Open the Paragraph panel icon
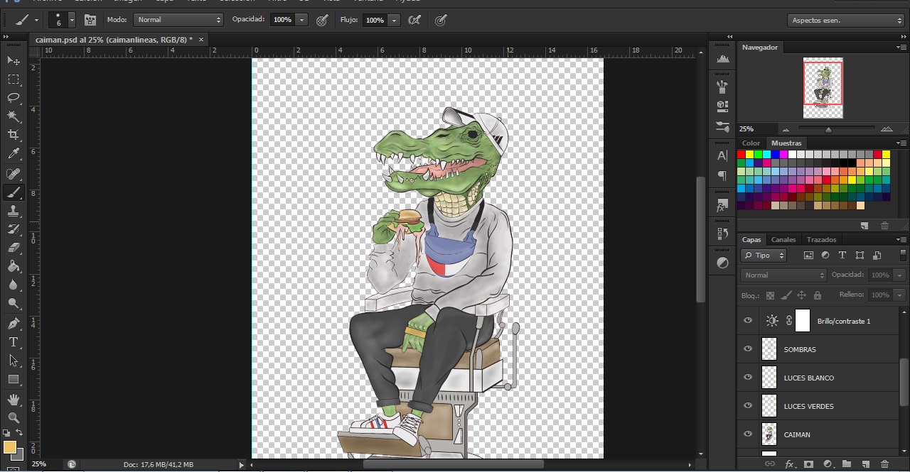Viewport: 910px width, 472px height. pyautogui.click(x=722, y=175)
